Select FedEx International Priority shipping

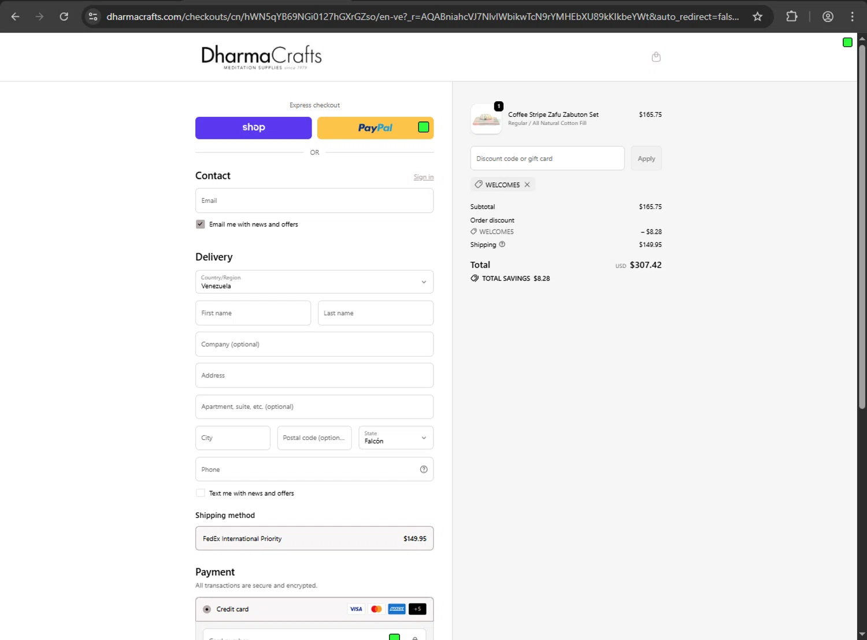point(314,538)
